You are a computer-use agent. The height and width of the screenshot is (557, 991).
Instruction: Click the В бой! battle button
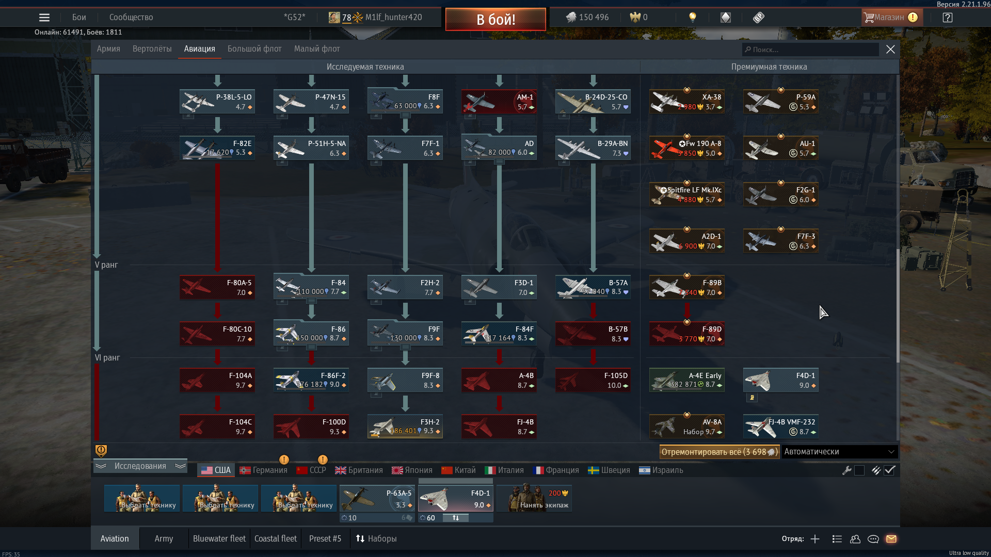click(495, 20)
